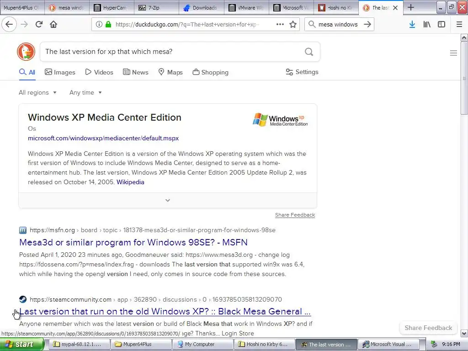468x351 pixels.
Task: Show site information for duckduckgo.com
Action: [99, 24]
